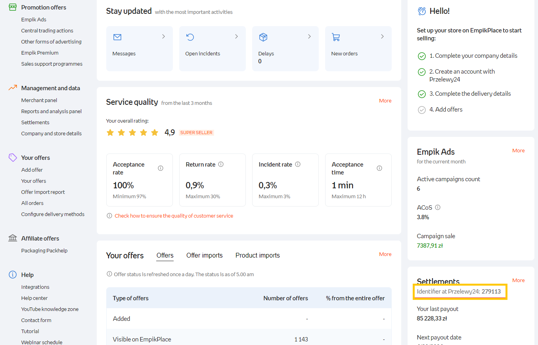Switch to the Offer imports tab
The image size is (538, 345).
[x=204, y=256]
